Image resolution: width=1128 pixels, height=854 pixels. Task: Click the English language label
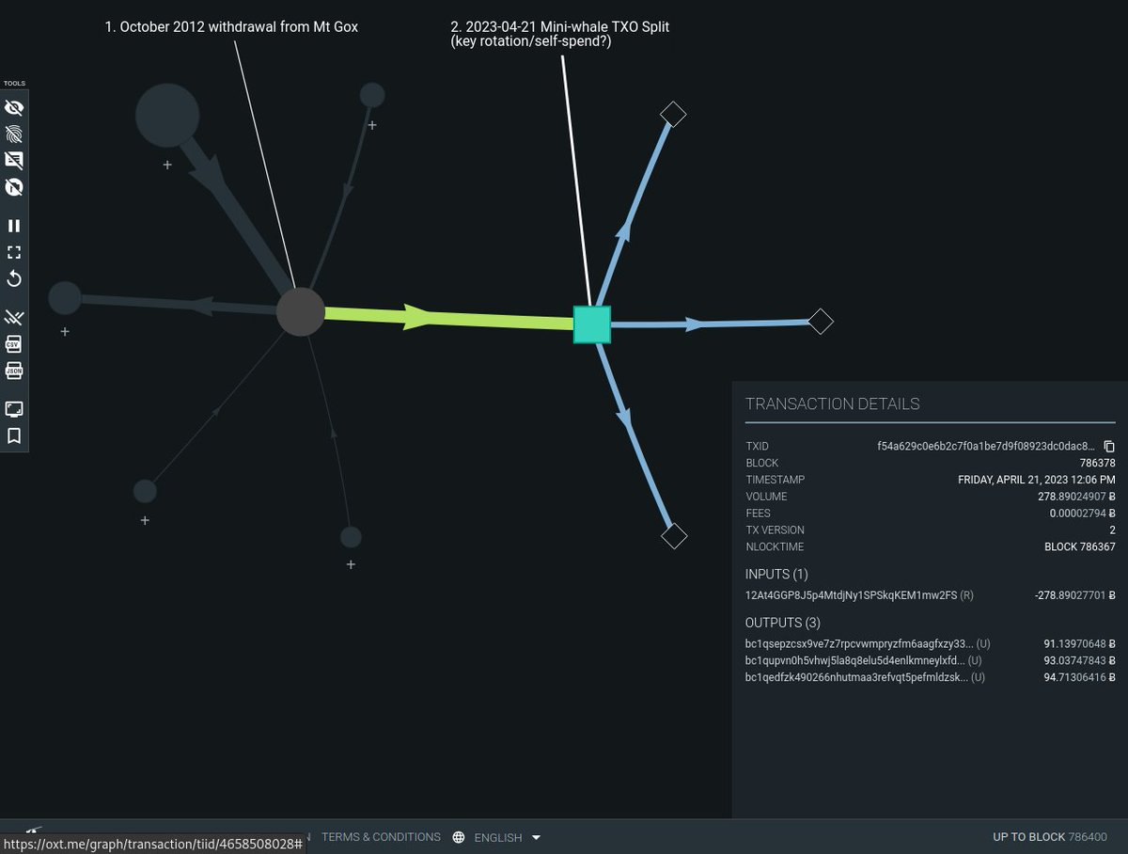(x=498, y=837)
